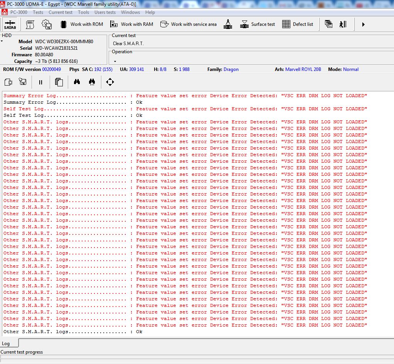The image size is (394, 364).
Task: Open the Tests menu
Action: pyautogui.click(x=38, y=12)
